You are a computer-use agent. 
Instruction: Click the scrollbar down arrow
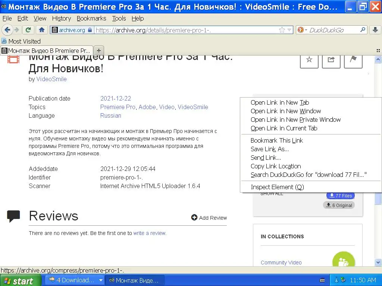tap(378, 263)
